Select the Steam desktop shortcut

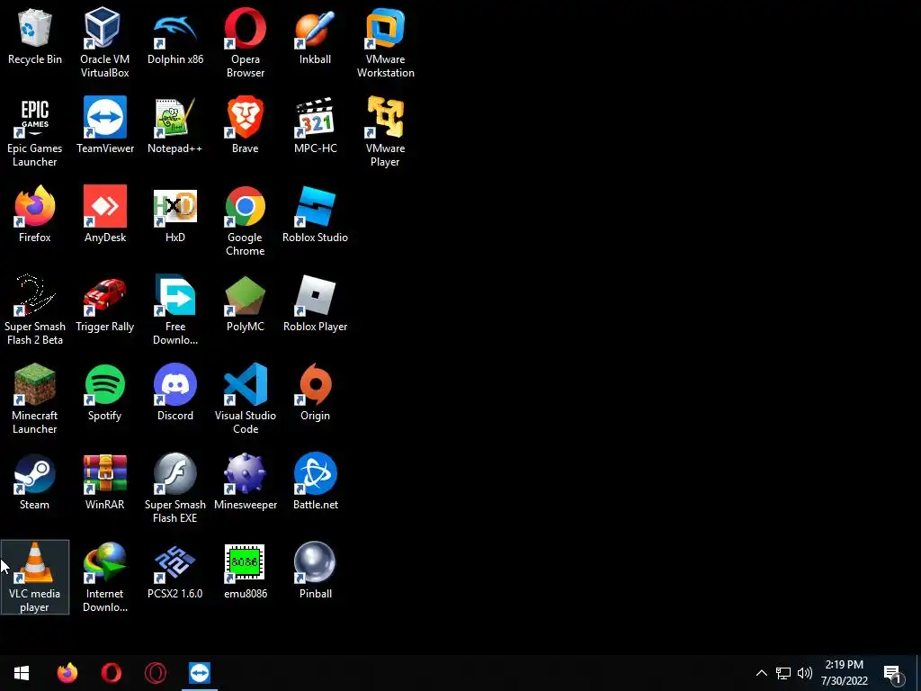35,482
